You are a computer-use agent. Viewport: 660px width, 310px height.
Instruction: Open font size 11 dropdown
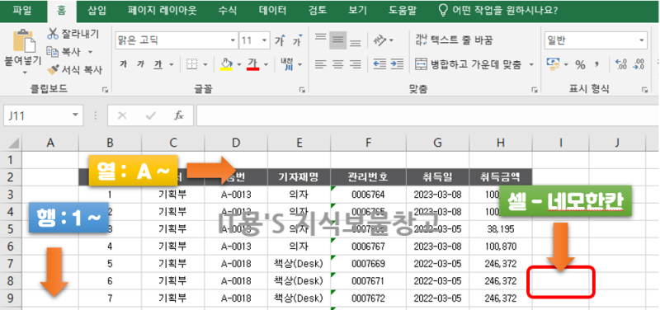(264, 40)
